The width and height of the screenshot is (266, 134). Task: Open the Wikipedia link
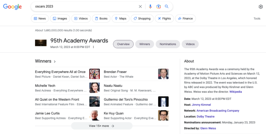(235, 92)
